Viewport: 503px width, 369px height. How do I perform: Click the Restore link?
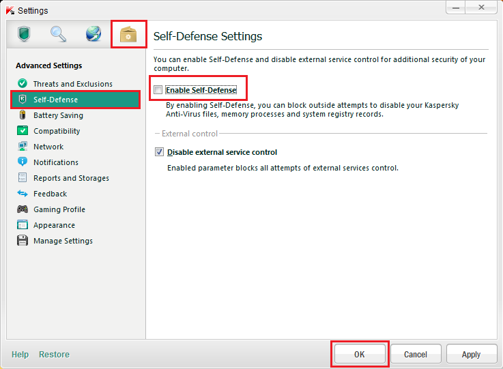pyautogui.click(x=54, y=354)
